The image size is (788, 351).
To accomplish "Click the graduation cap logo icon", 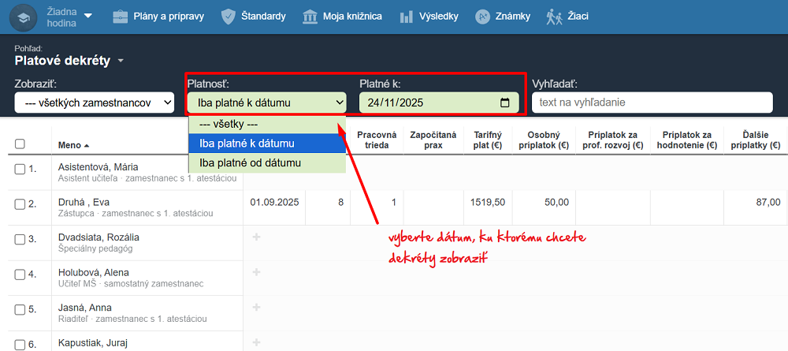I will (x=23, y=17).
